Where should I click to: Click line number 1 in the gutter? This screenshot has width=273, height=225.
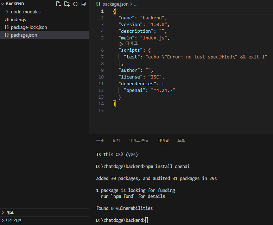pyautogui.click(x=102, y=11)
